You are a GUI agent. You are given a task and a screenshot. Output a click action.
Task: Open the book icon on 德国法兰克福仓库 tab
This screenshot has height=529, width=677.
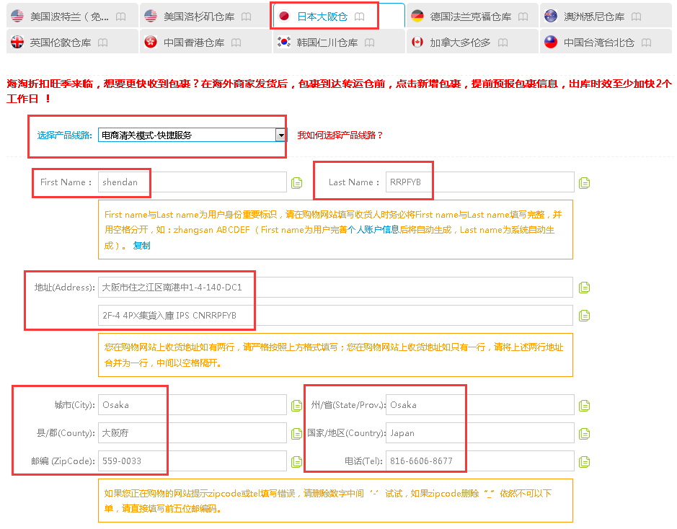point(523,17)
